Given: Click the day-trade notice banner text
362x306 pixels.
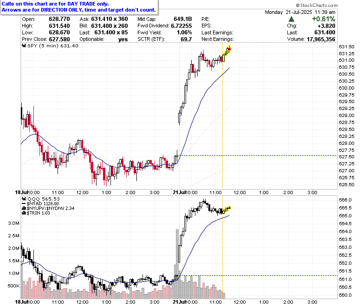Looking at the screenshot, I should [79, 7].
